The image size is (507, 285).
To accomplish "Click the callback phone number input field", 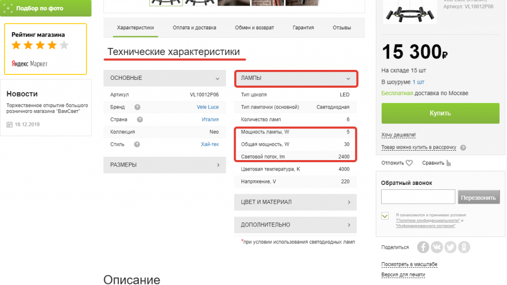I will [418, 197].
